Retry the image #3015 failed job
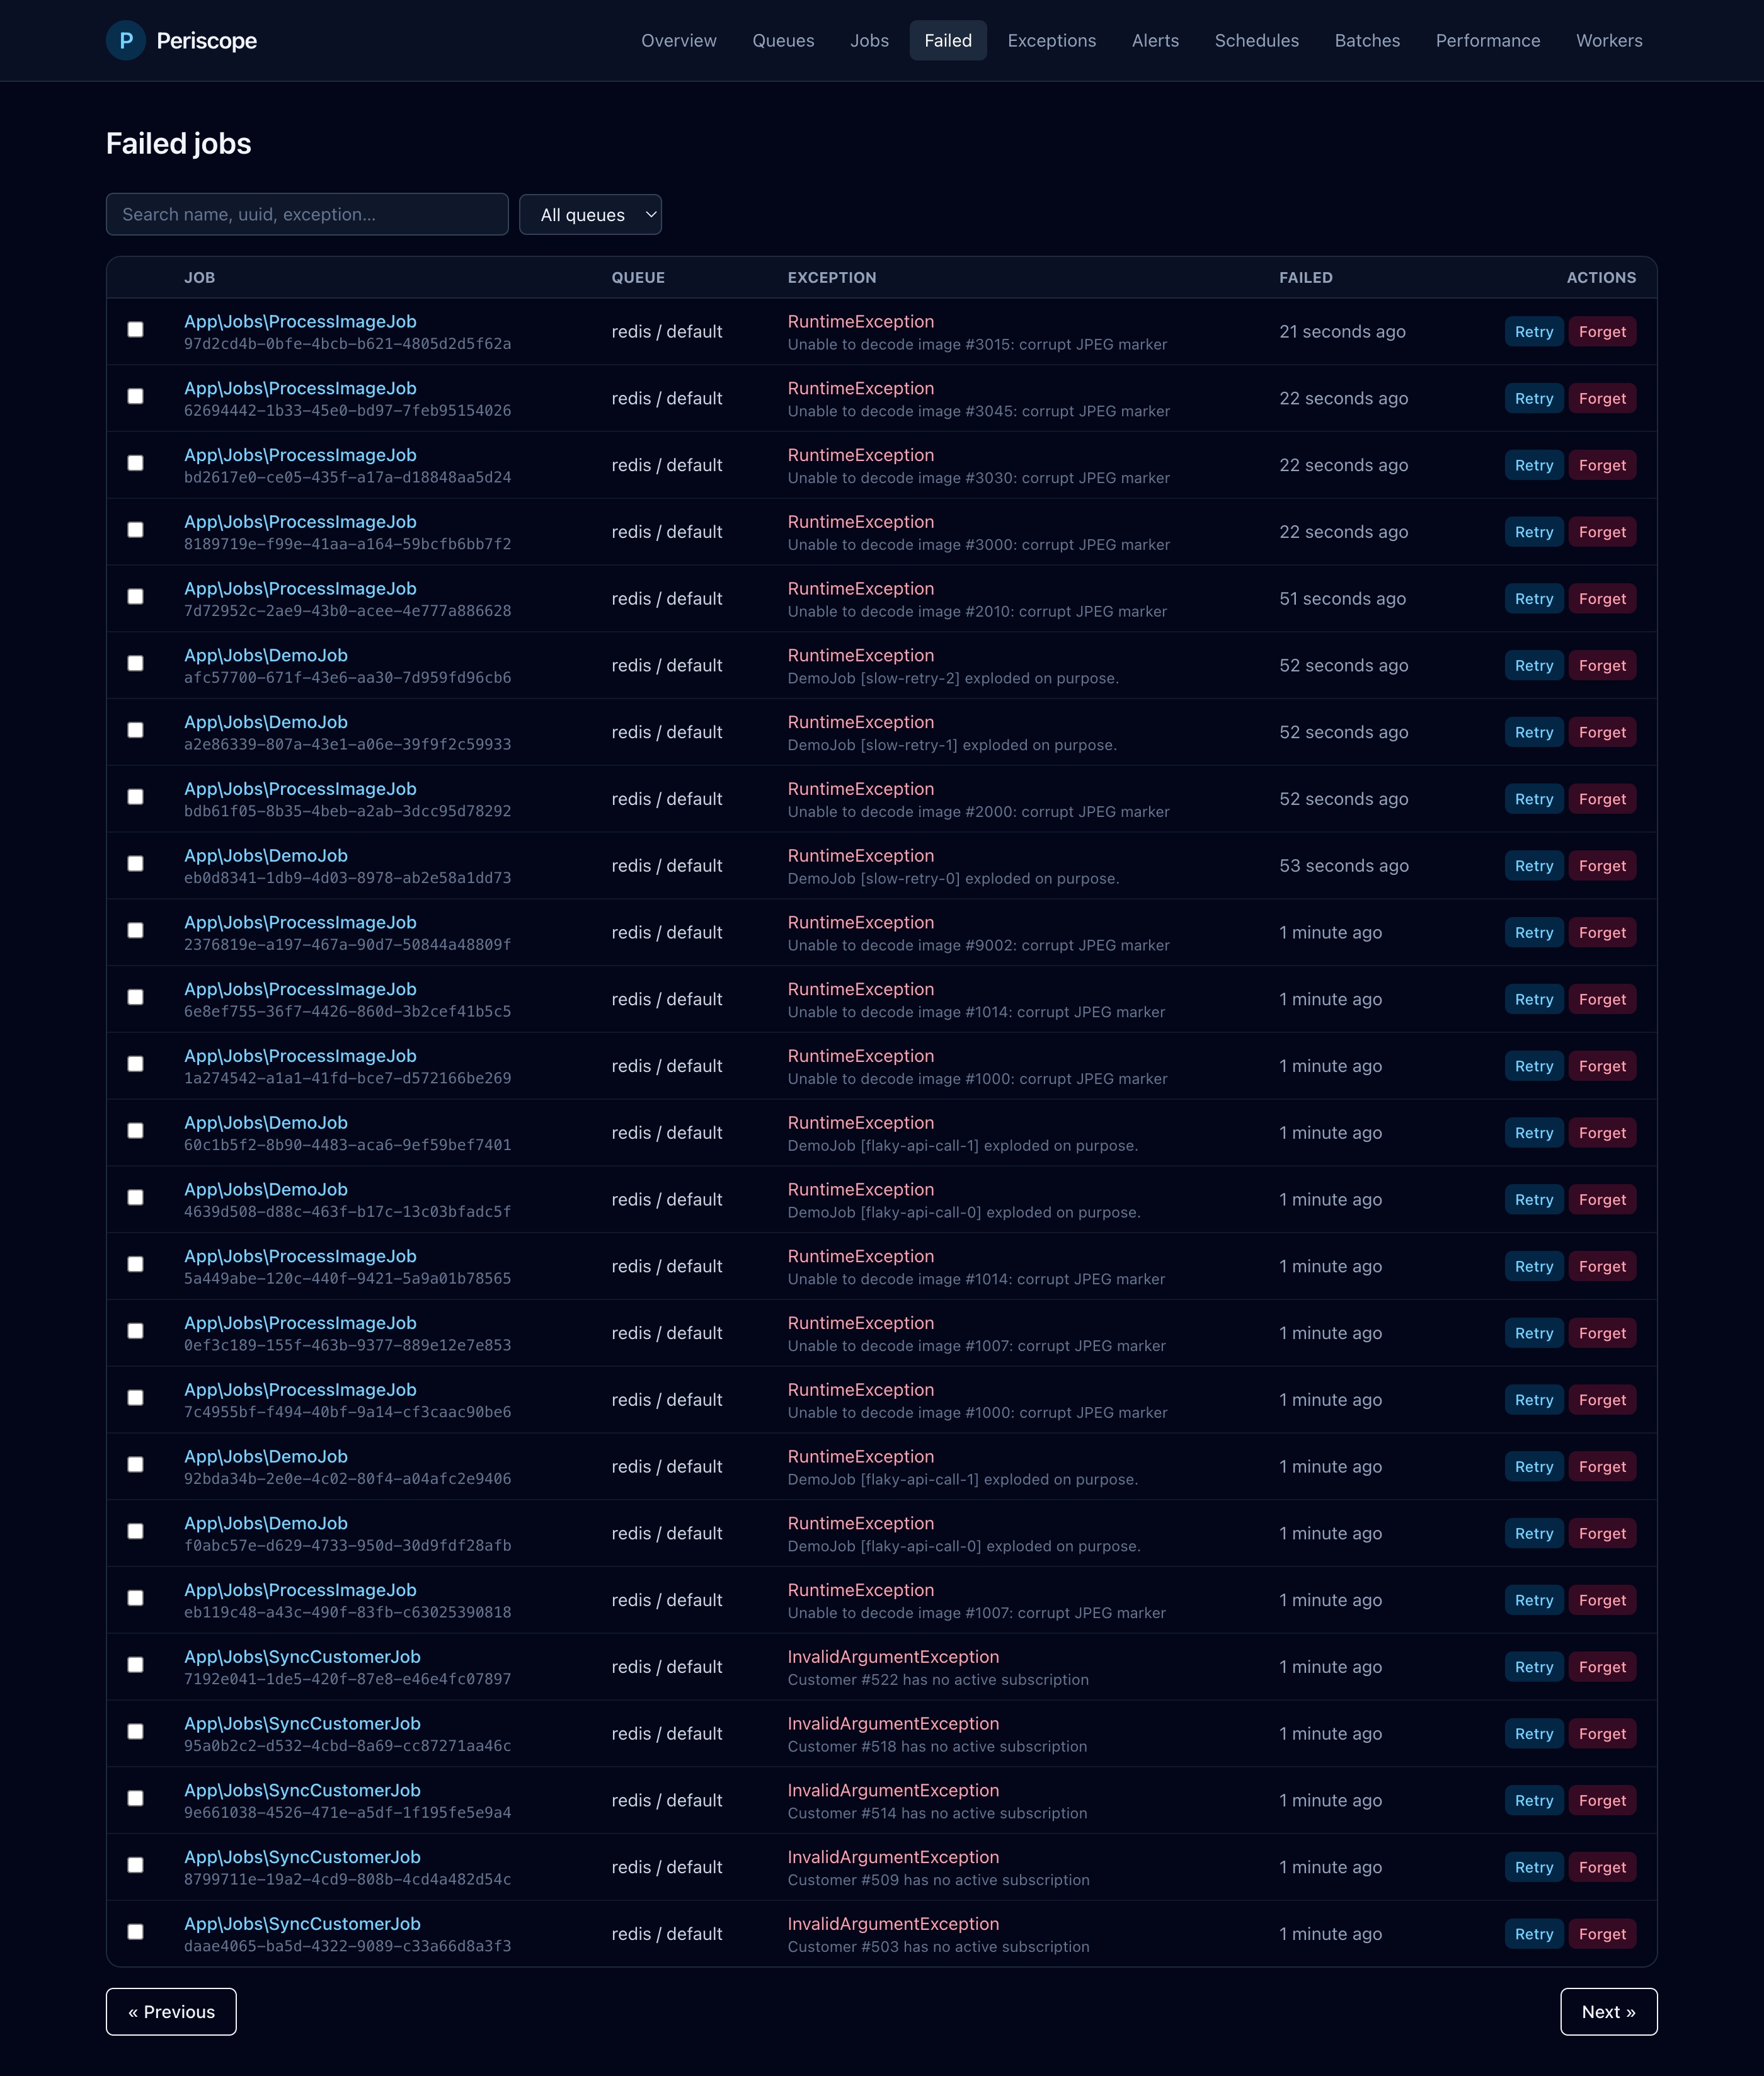Image resolution: width=1764 pixels, height=2076 pixels. pos(1533,332)
